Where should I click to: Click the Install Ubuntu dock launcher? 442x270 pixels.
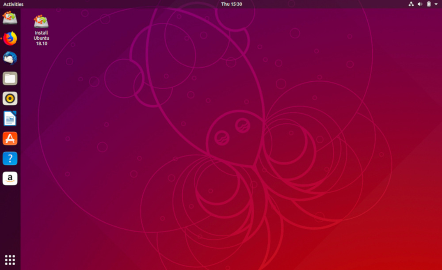point(10,18)
